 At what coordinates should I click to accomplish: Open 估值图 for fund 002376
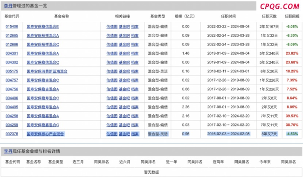[112, 134]
